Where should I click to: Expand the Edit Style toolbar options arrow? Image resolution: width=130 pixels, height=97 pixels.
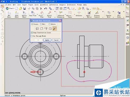pos(124,17)
